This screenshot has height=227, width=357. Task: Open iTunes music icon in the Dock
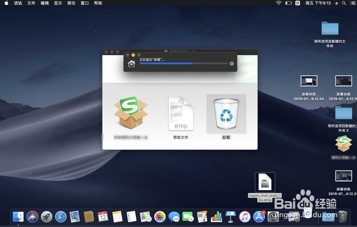click(245, 217)
